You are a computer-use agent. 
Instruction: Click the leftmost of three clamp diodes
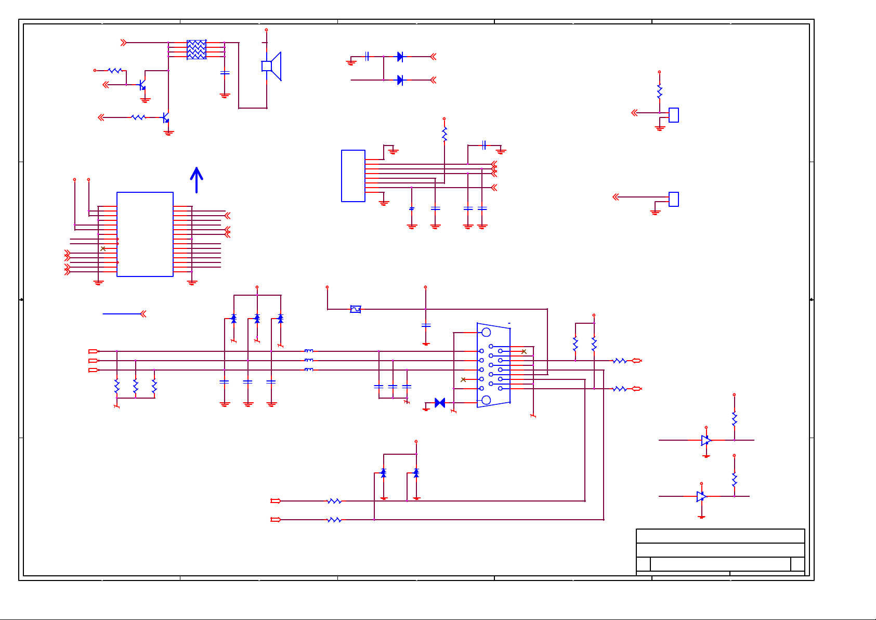(x=234, y=318)
